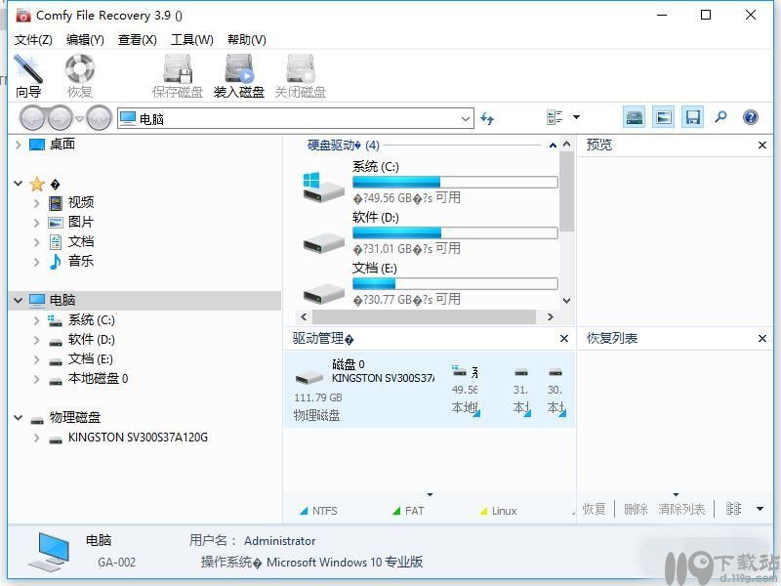Collapse the 电脑 tree node
Viewport: 781px width, 586px height.
18,301
